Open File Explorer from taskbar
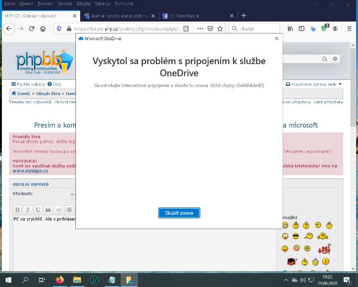The height and width of the screenshot is (287, 358). coord(77,280)
